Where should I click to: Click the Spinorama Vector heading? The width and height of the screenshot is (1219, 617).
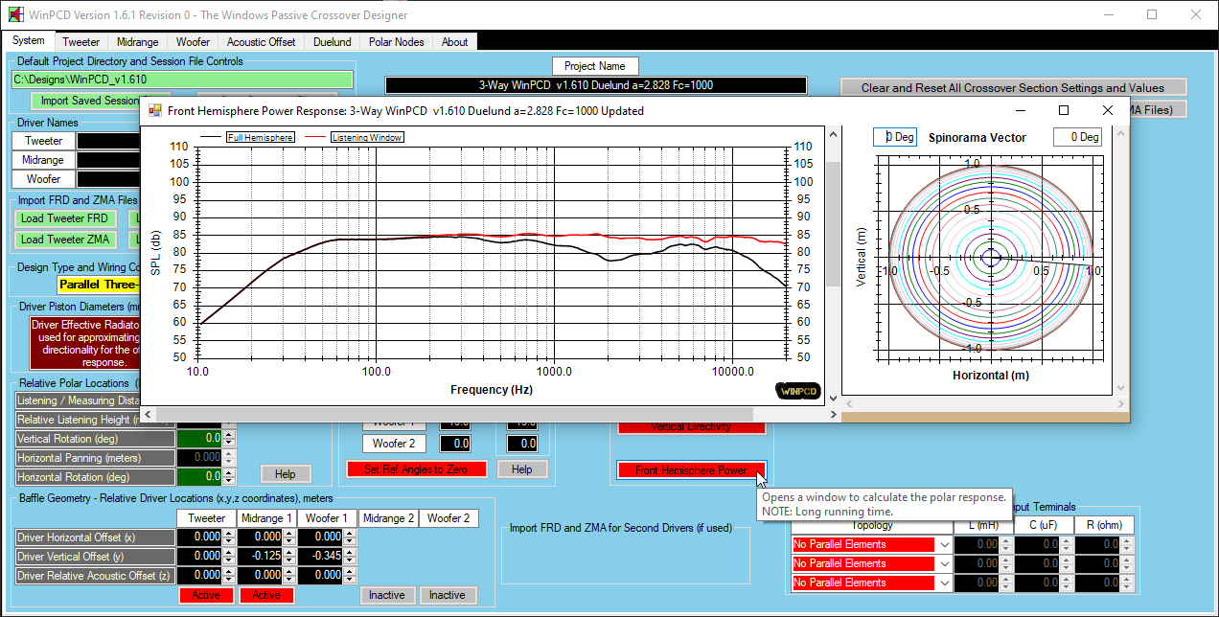[977, 137]
